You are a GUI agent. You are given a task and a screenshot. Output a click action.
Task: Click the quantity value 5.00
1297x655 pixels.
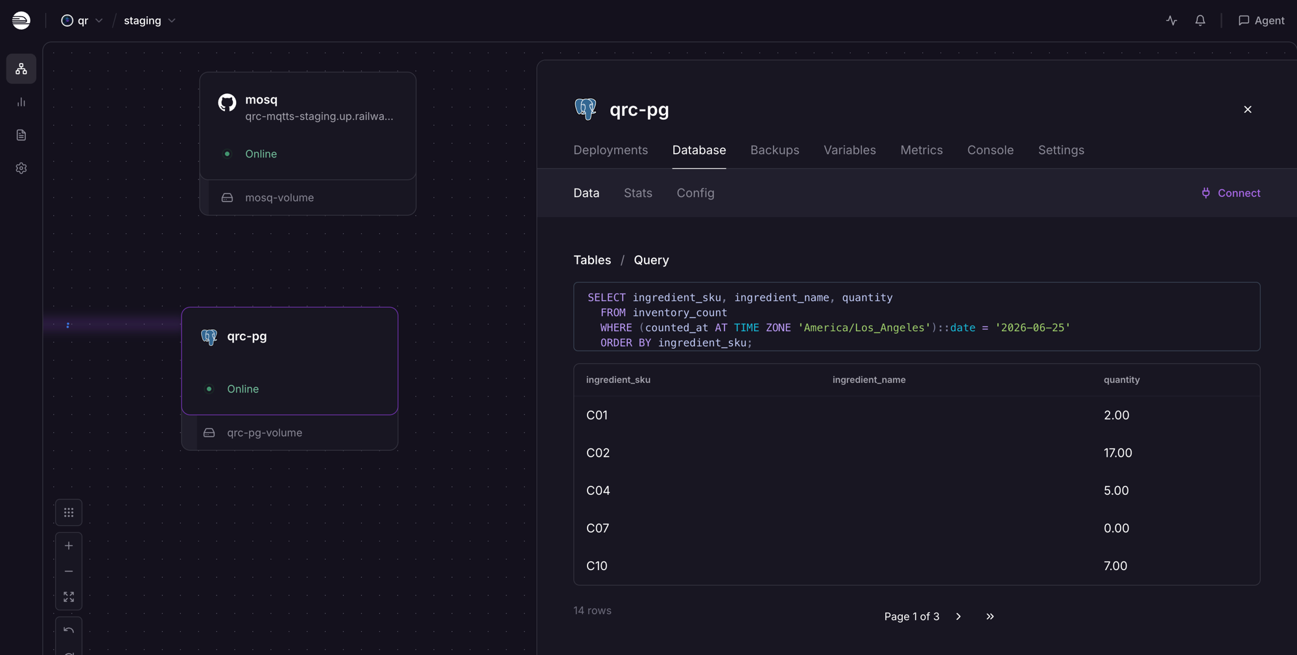1116,490
